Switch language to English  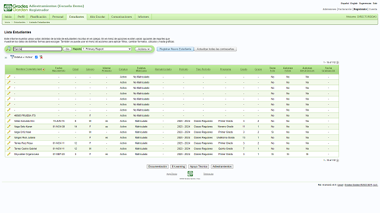(x=354, y=4)
